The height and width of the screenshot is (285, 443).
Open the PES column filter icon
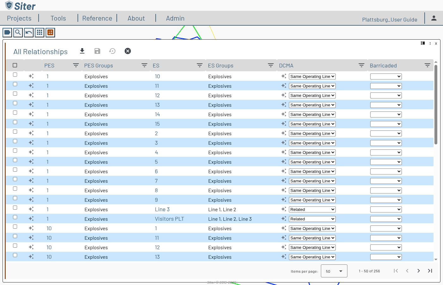(x=76, y=65)
